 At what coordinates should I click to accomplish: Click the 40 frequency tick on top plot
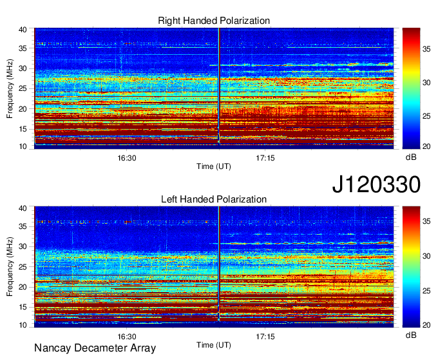click(x=23, y=30)
